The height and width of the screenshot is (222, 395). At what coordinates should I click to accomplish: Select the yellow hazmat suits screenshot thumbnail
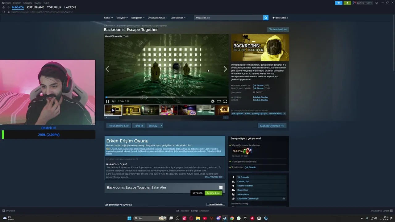point(131,110)
